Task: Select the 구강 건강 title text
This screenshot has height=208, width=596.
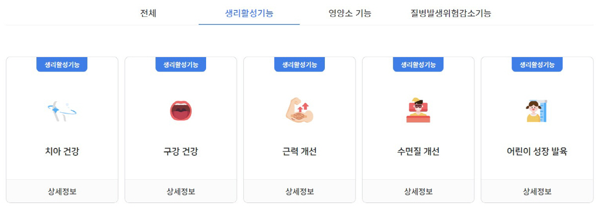Action: tap(181, 152)
